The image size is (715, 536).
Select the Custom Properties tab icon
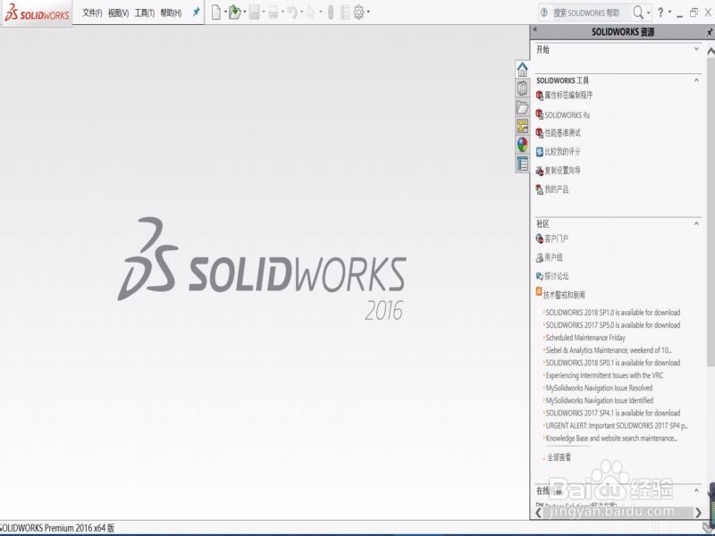523,163
